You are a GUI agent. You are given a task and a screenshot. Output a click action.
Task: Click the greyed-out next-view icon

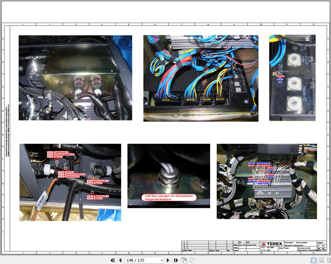(193, 260)
